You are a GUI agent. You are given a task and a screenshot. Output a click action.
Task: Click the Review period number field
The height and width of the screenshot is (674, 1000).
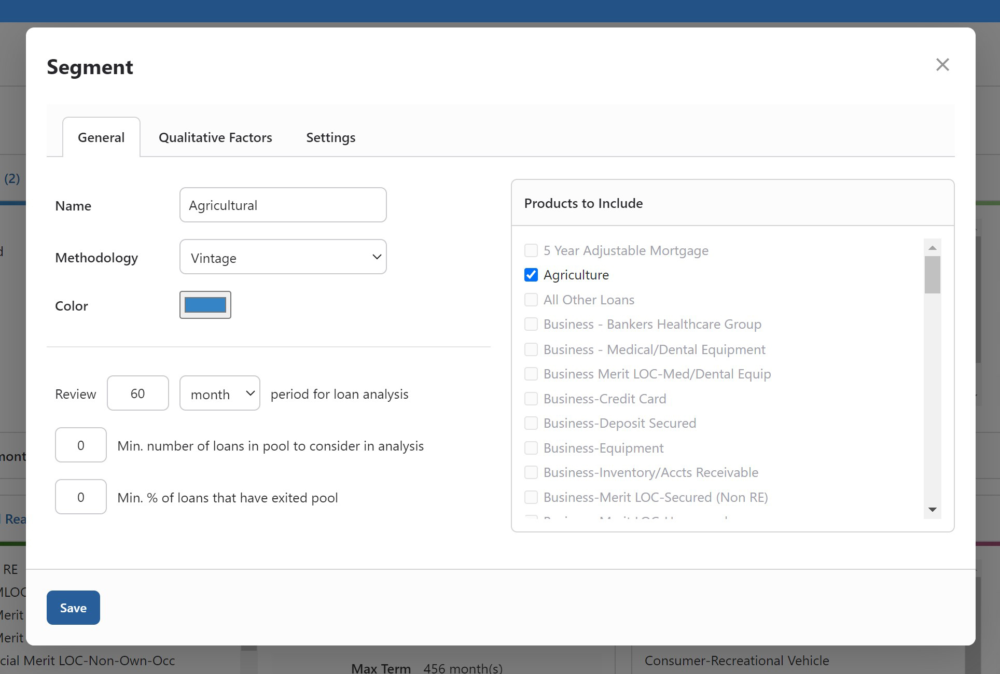tap(137, 394)
